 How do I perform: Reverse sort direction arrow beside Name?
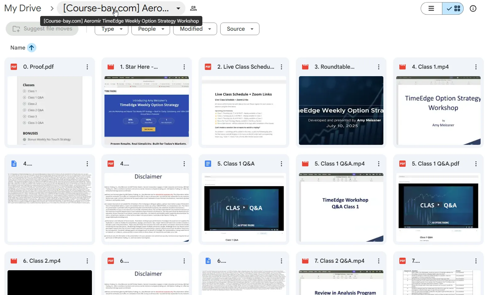click(32, 48)
